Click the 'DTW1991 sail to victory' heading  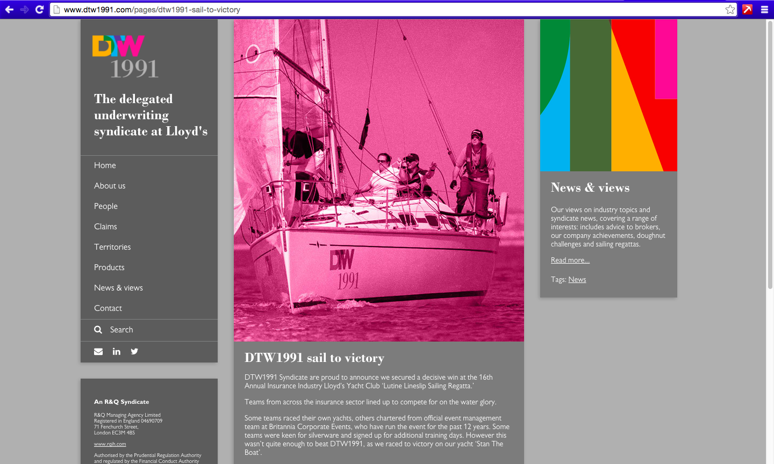coord(314,358)
